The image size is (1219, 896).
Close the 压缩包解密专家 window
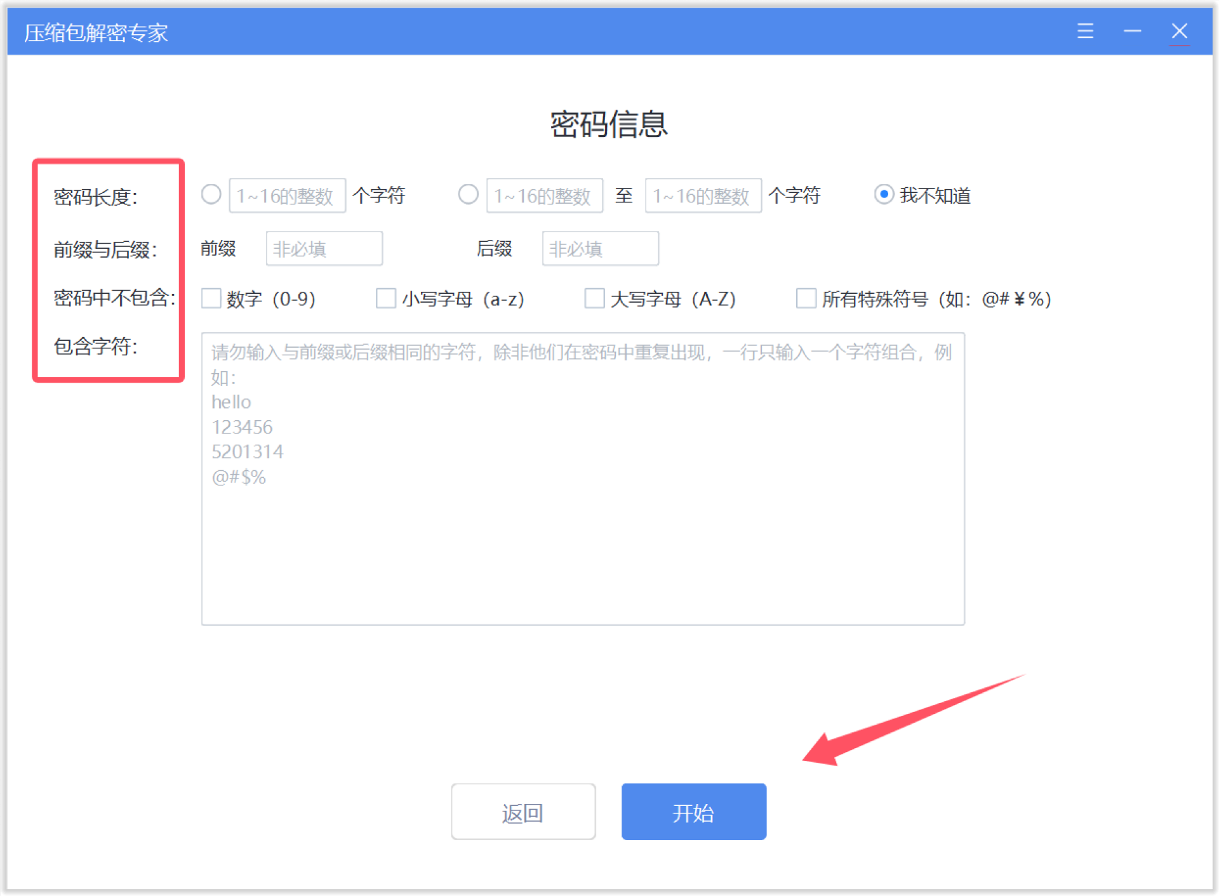point(1179,31)
